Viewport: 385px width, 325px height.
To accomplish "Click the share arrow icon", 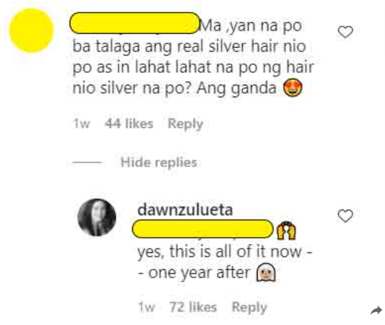I will click(376, 311).
